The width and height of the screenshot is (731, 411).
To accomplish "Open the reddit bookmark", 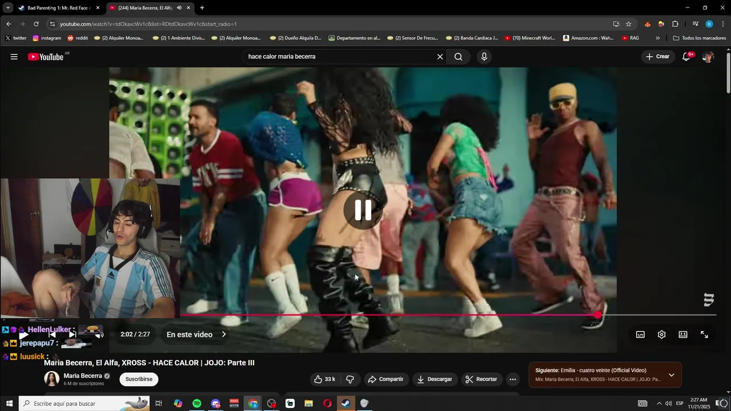I will coord(78,38).
